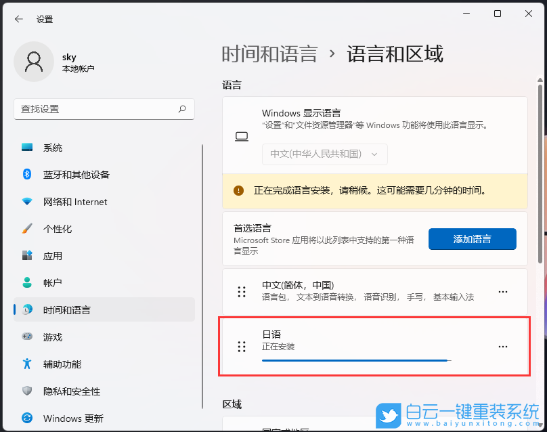Click the drag handle for 日语 language
Viewport: 547px width, 432px height.
click(242, 346)
